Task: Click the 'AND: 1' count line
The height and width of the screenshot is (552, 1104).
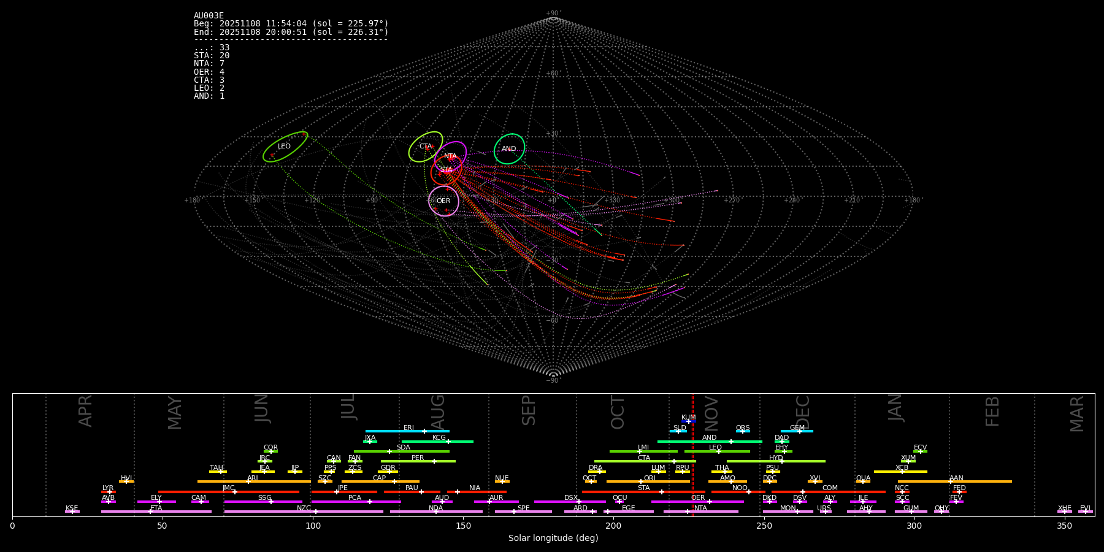Action: click(209, 96)
